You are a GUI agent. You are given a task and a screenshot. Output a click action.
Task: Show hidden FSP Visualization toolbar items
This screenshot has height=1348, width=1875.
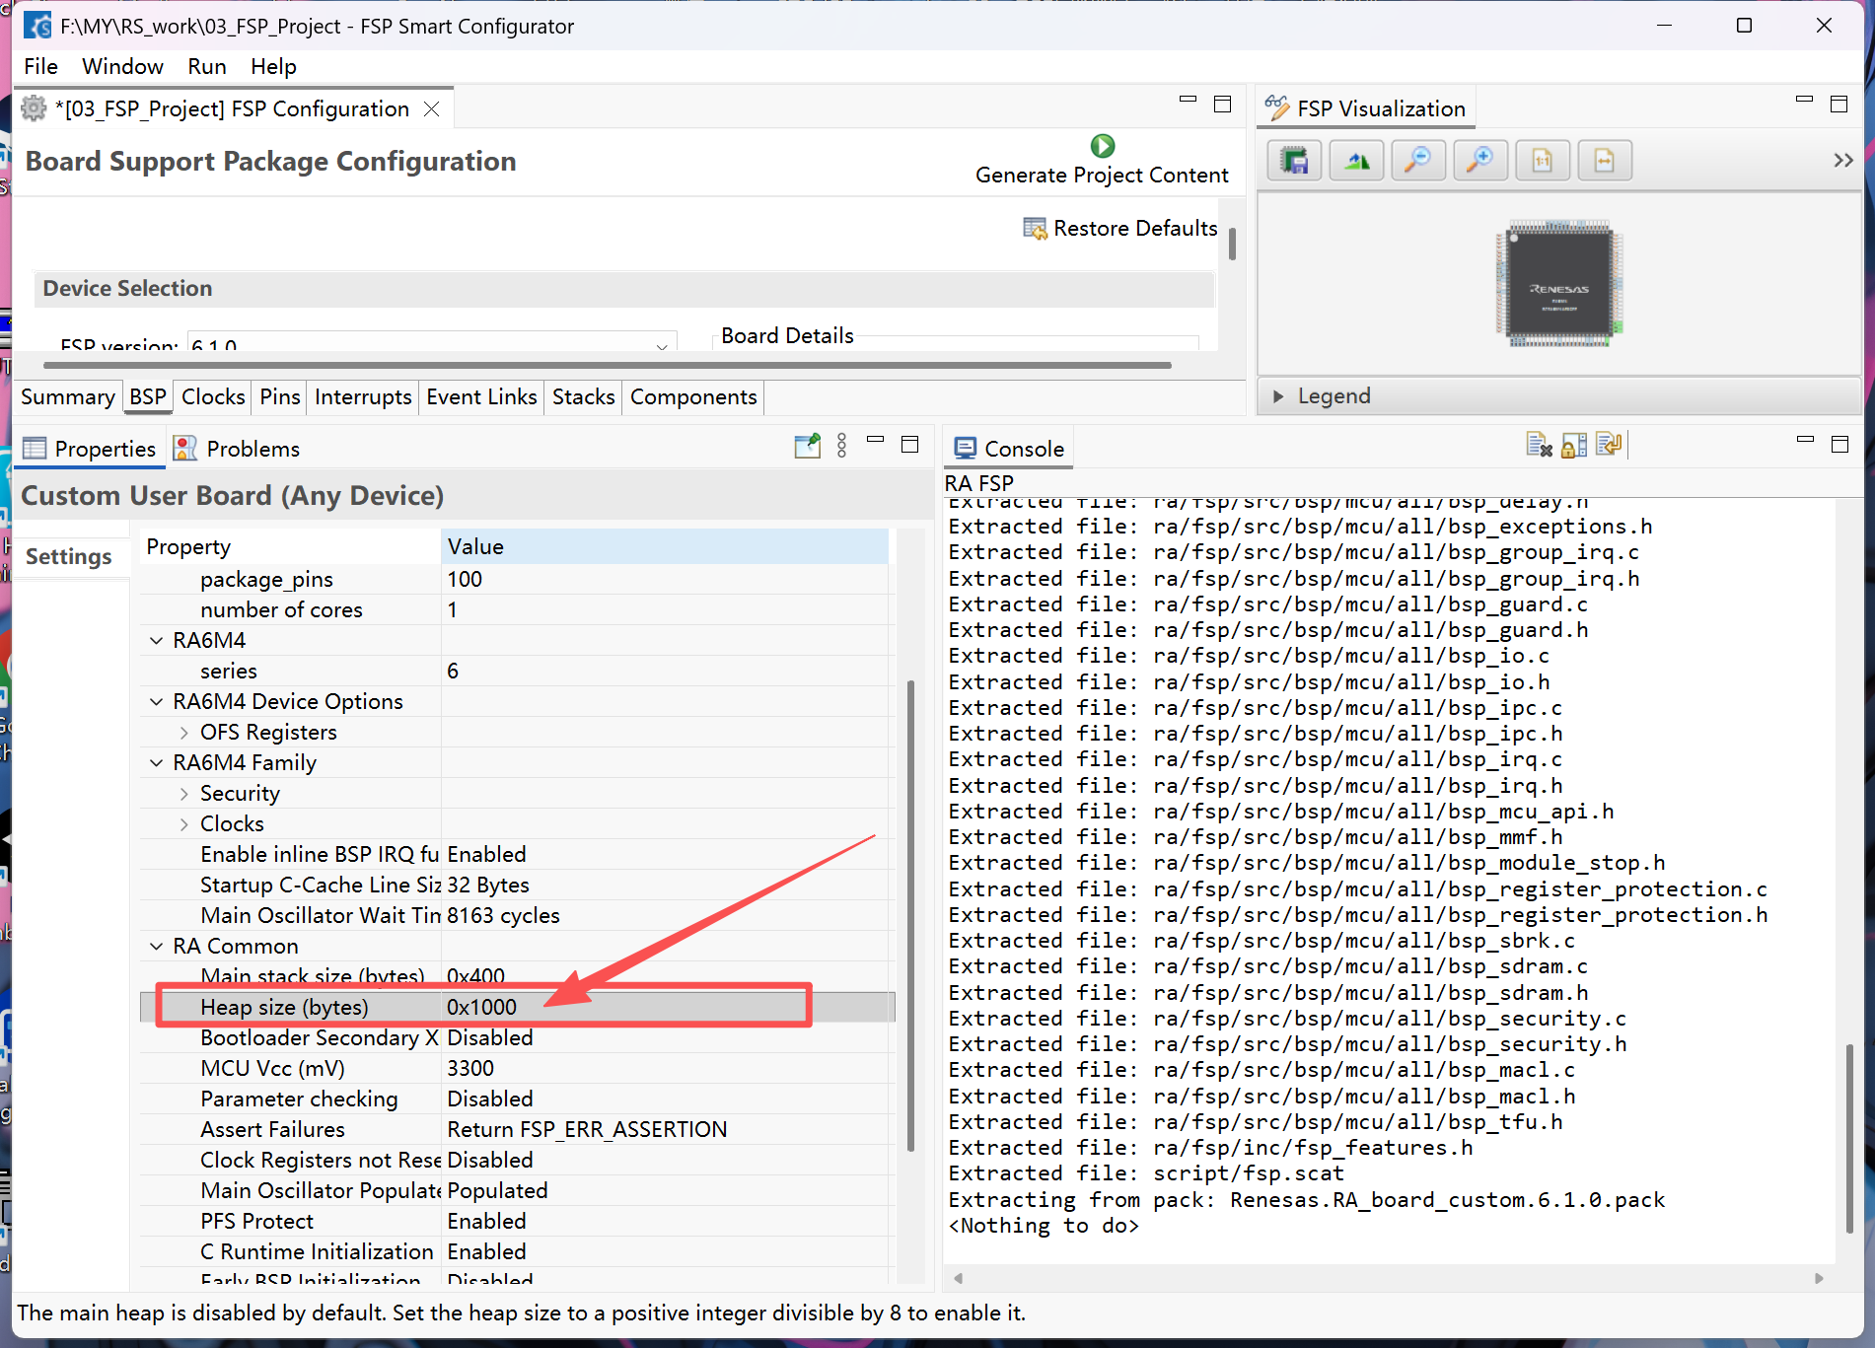pos(1842,161)
